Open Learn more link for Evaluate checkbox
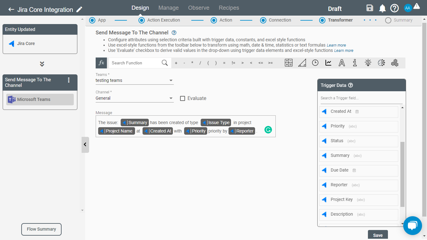427x240 pixels. [344, 51]
